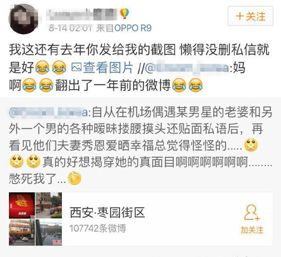Image resolution: width=281 pixels, height=257 pixels.
Task: Open the 西安·枣园街区 location page
Action: tap(107, 212)
